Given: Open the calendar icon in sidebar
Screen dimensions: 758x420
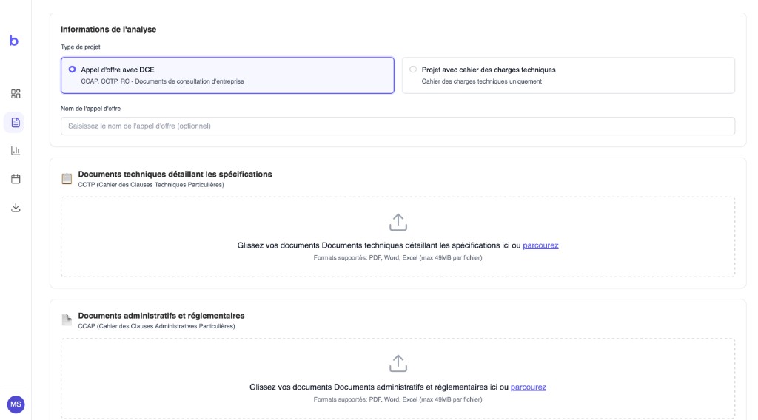Looking at the screenshot, I should [x=16, y=179].
